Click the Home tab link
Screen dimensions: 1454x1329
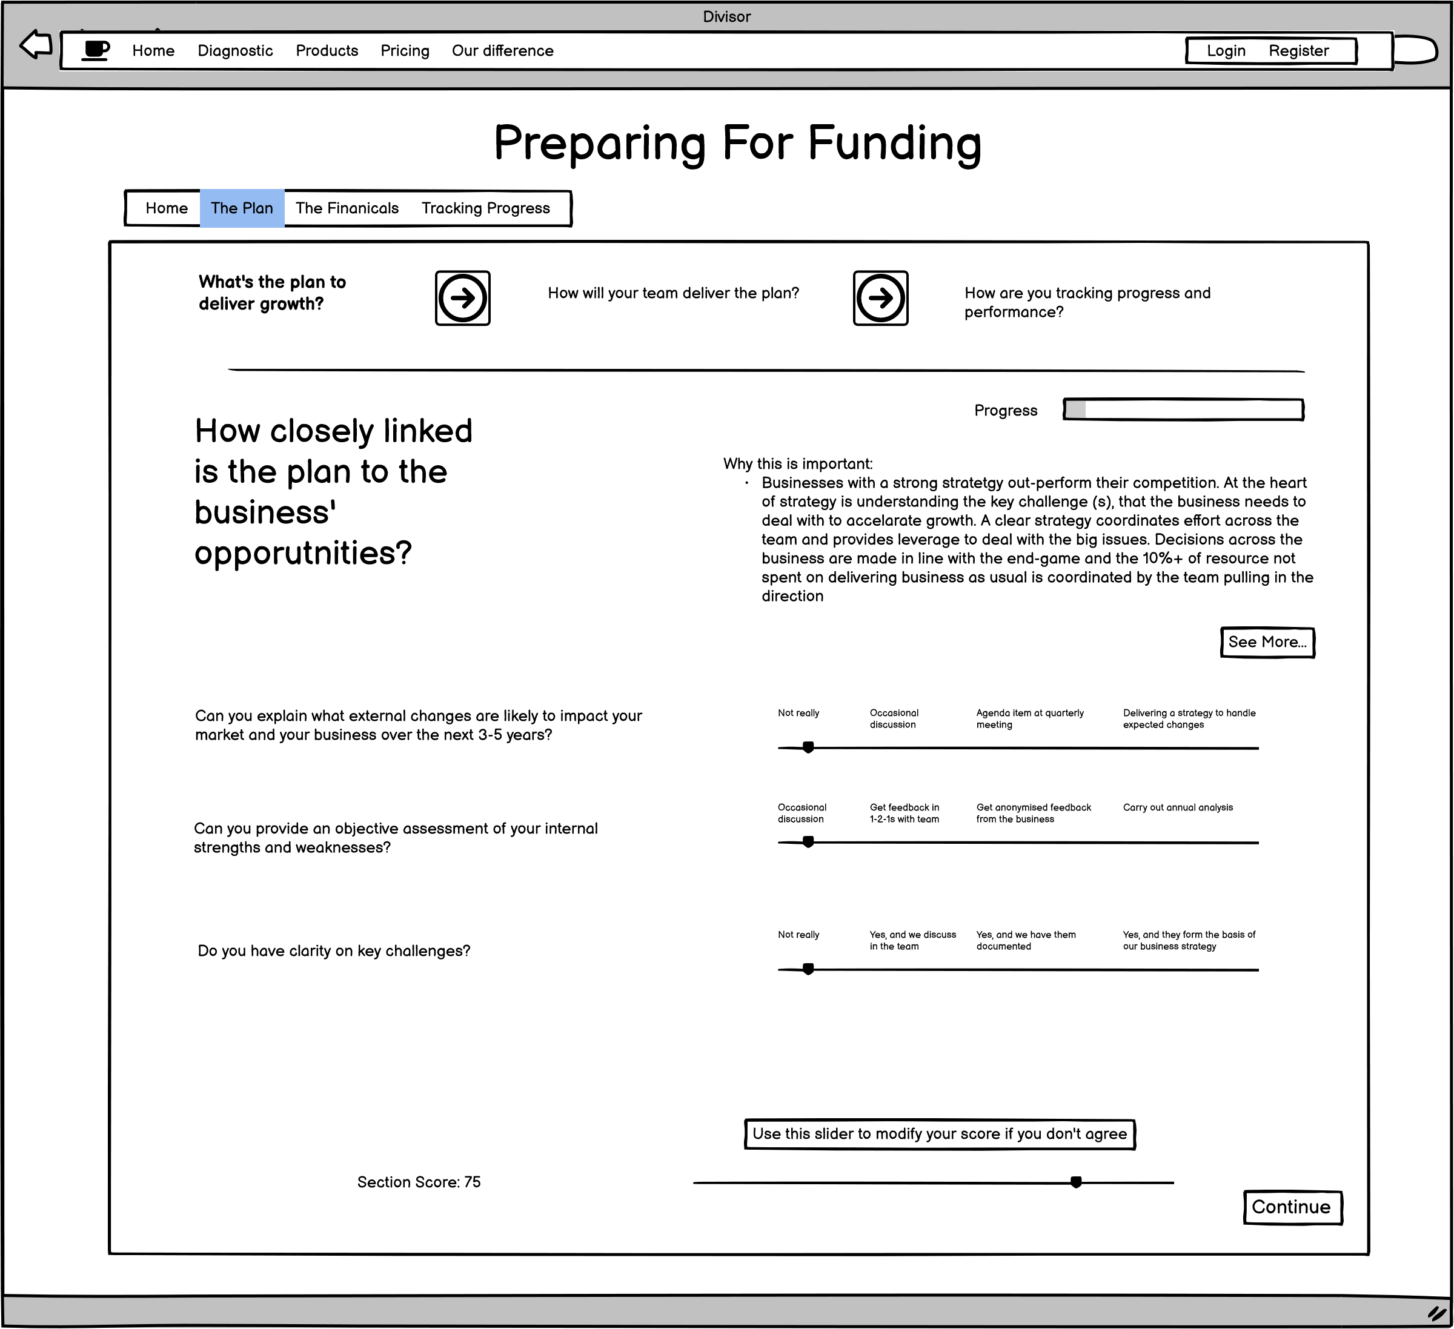tap(166, 208)
